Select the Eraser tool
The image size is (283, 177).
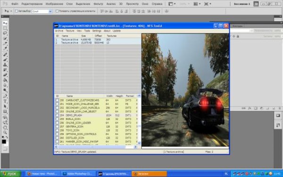tap(5, 75)
